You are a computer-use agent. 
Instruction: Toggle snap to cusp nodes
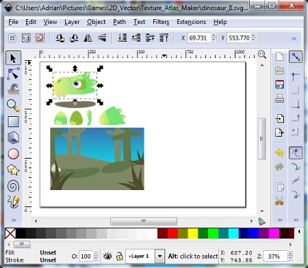tap(296, 194)
